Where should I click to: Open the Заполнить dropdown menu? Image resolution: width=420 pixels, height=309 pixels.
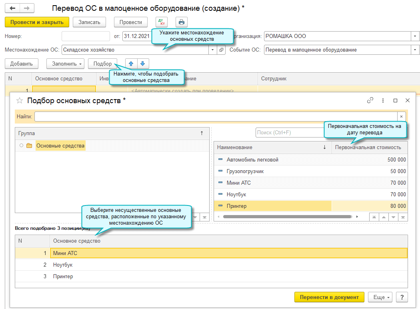click(x=64, y=64)
